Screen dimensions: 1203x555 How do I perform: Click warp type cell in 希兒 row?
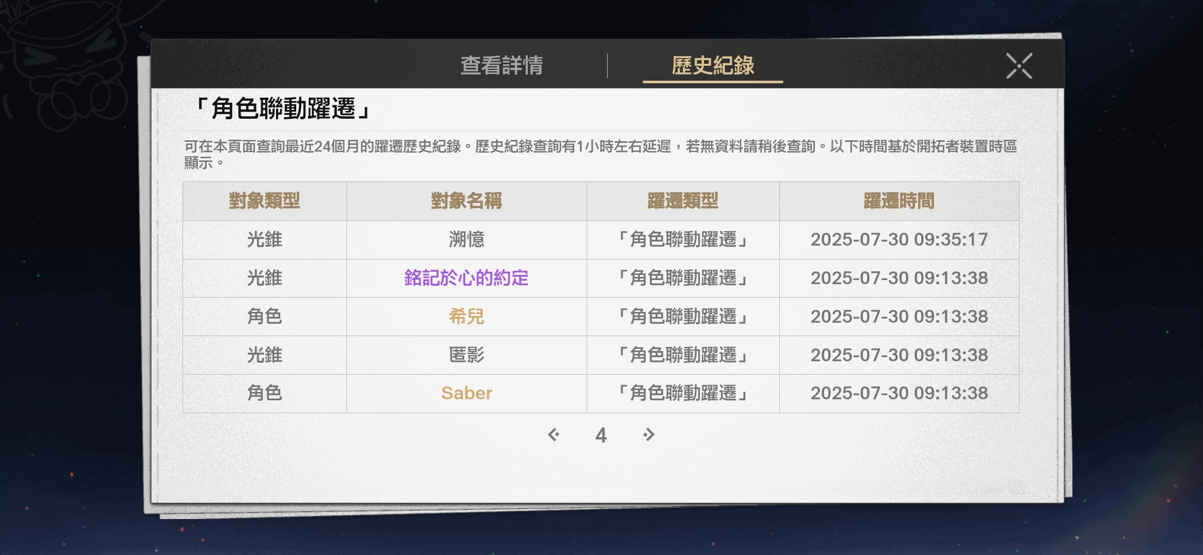pyautogui.click(x=683, y=317)
